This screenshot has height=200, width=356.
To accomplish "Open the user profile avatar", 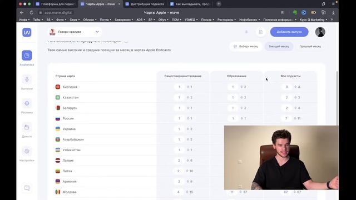I will coord(320,32).
